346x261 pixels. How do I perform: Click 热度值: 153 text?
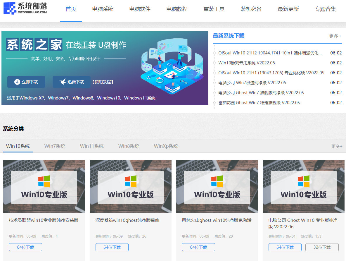coord(311,236)
